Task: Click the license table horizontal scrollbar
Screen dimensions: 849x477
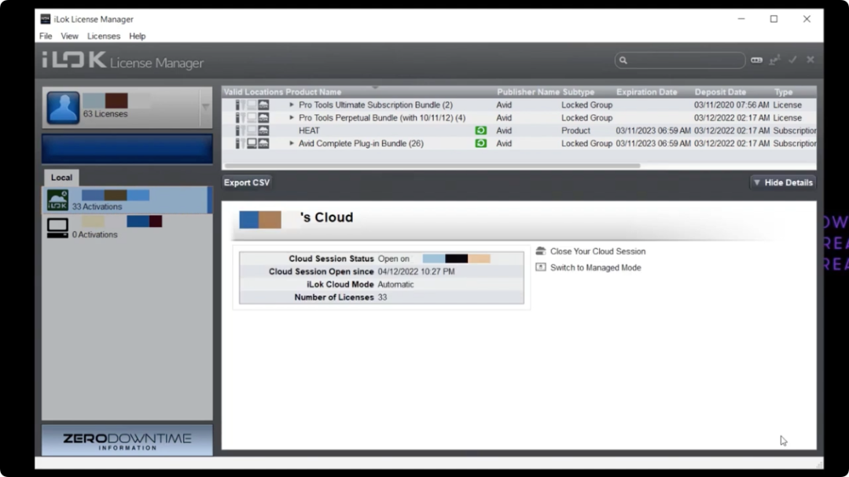Action: click(432, 166)
